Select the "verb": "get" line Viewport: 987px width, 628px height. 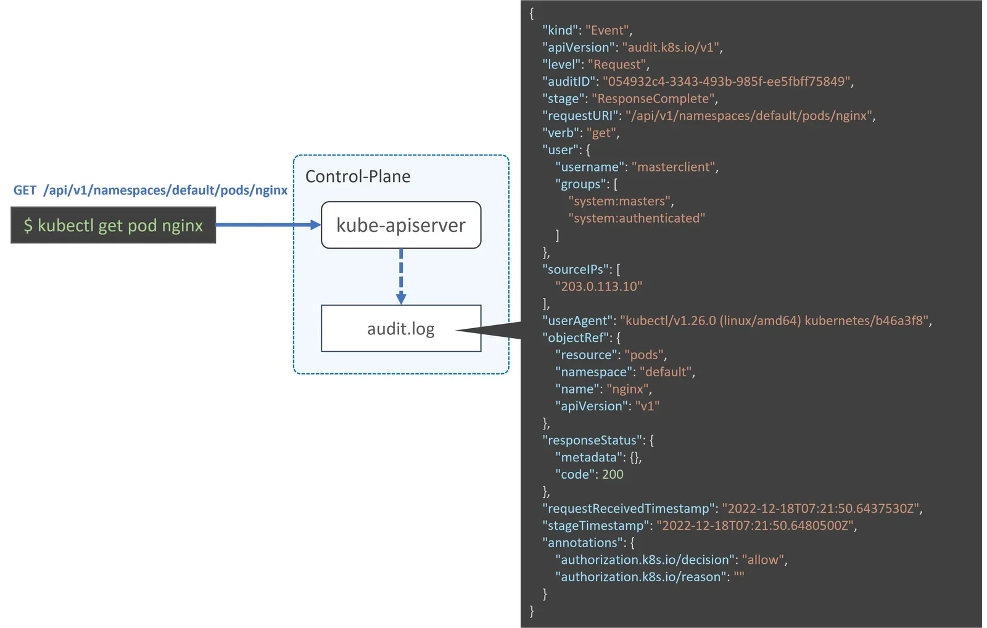tap(580, 133)
